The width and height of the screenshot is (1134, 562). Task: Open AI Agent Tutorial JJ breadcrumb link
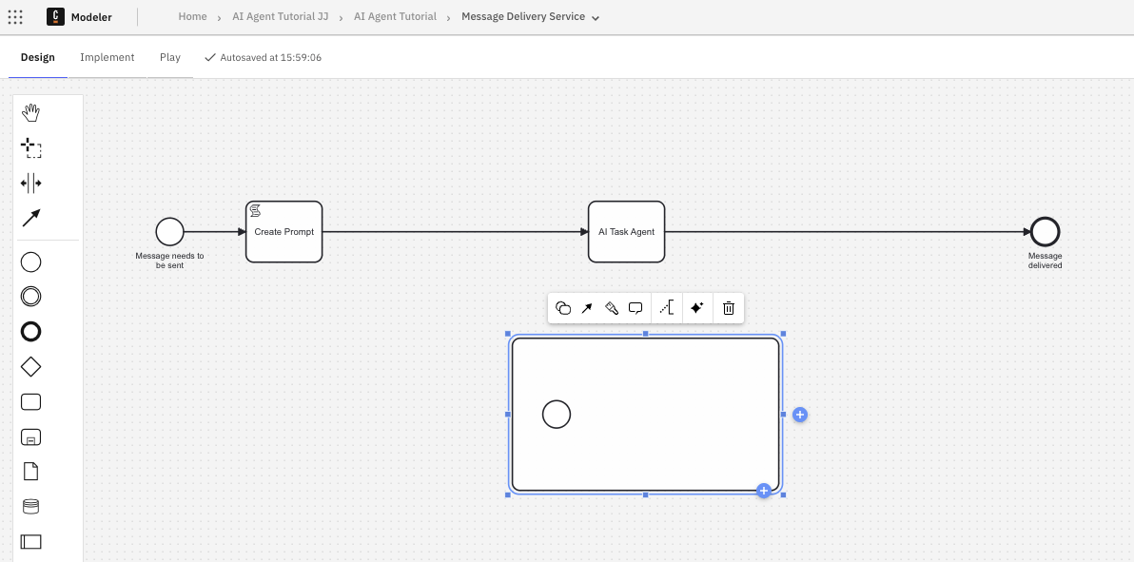pyautogui.click(x=280, y=17)
